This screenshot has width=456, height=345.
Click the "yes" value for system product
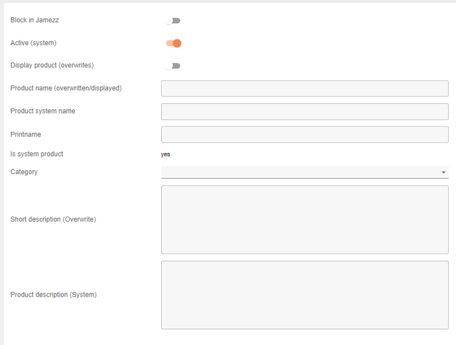166,154
